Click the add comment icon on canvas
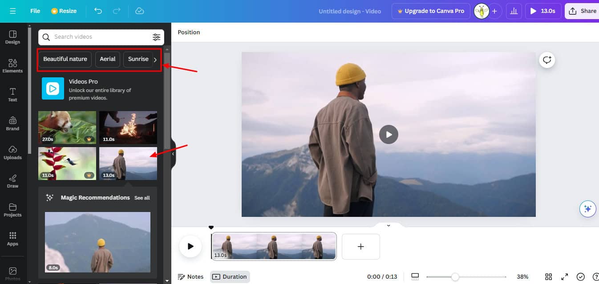The image size is (599, 284). coord(547,60)
